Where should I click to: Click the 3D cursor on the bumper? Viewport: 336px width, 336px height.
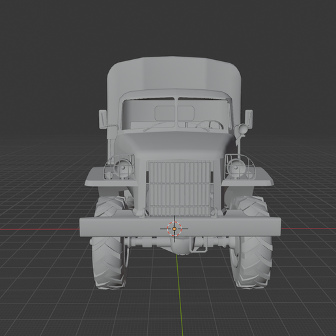(174, 229)
